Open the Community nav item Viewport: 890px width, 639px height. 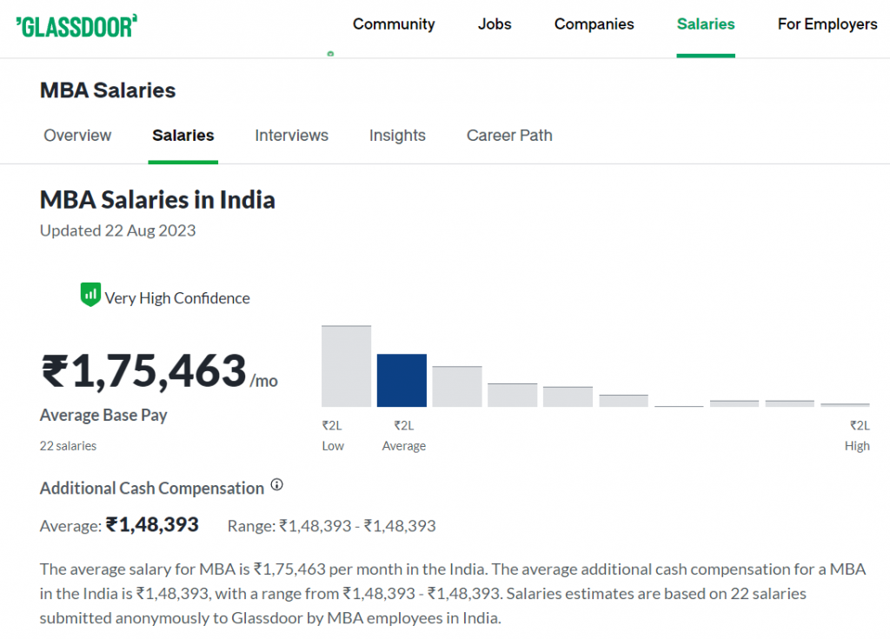(x=394, y=23)
